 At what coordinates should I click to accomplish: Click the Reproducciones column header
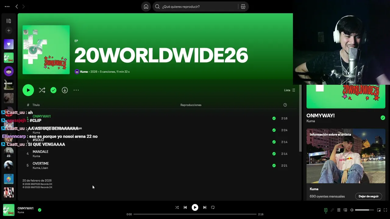(x=191, y=105)
